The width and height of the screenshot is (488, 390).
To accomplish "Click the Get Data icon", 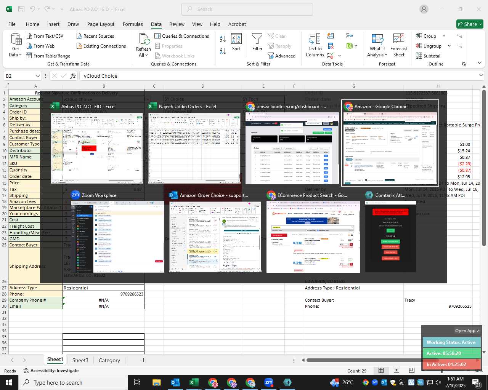I will 16,39.
